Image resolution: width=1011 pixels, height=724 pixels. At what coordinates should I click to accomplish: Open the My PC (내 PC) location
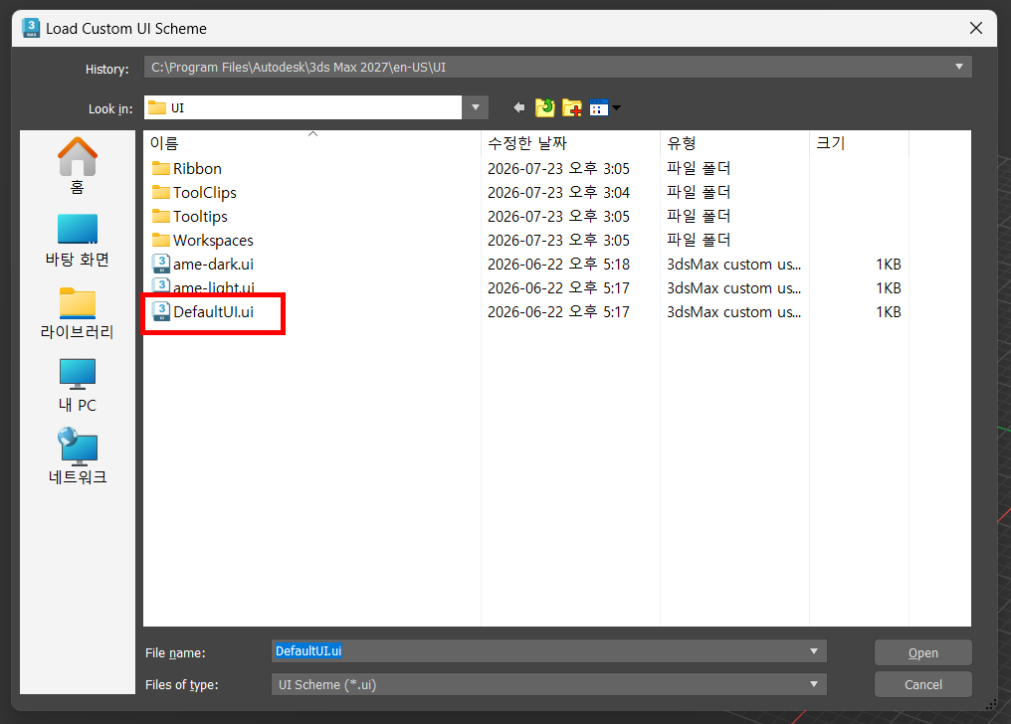(78, 386)
